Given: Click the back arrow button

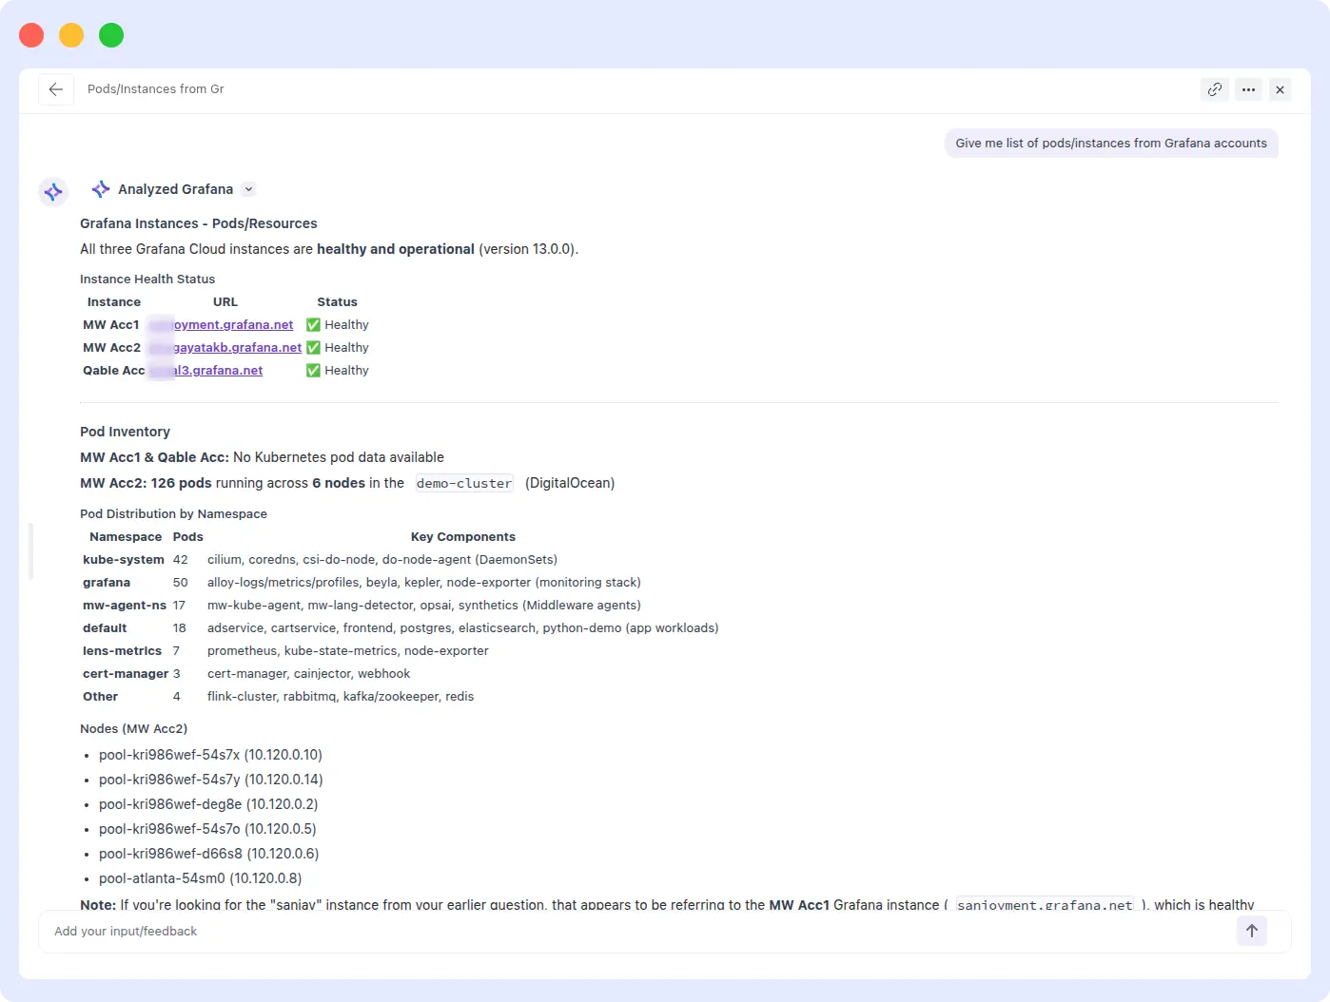Looking at the screenshot, I should 56,89.
